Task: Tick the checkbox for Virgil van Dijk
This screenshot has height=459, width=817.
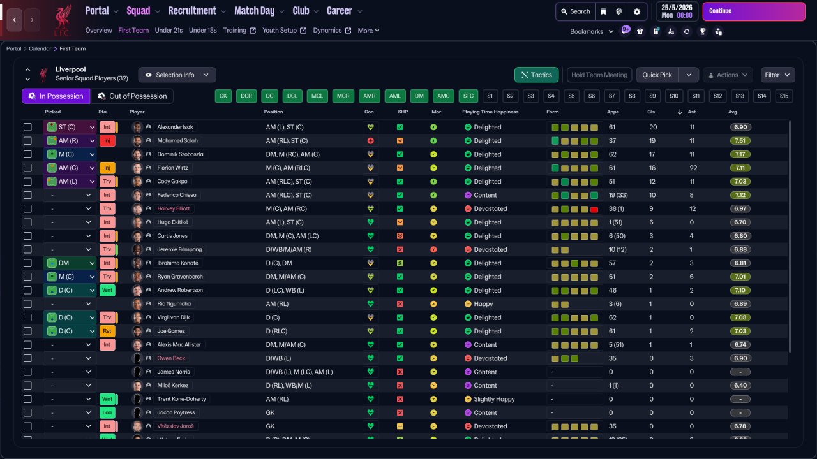Action: [27, 317]
